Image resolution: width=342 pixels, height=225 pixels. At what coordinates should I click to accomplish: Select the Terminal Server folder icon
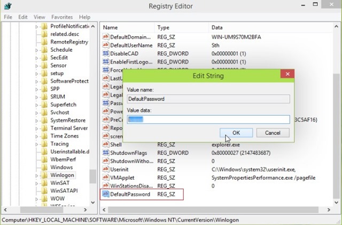point(44,128)
